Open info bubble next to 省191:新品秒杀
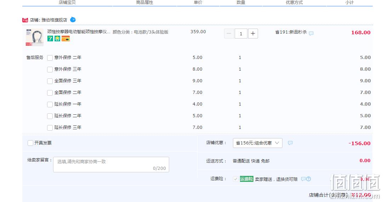Screen dimensions: 383x202 [311, 34]
